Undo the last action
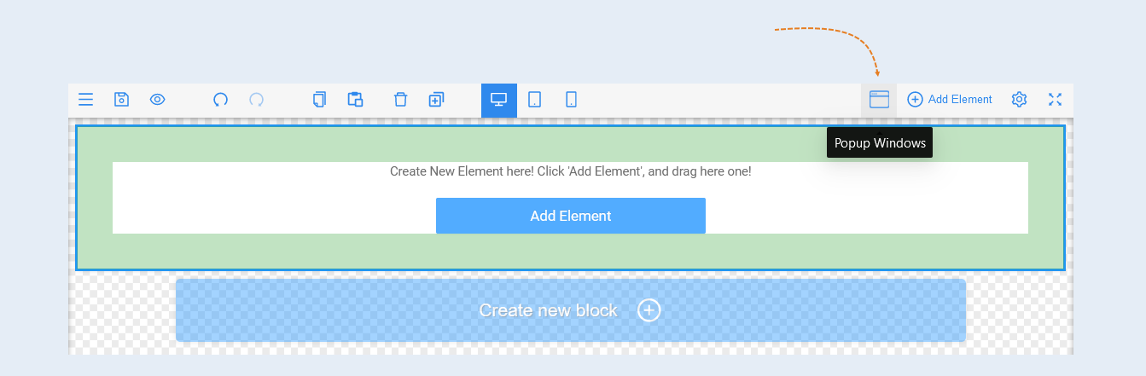 coord(221,100)
